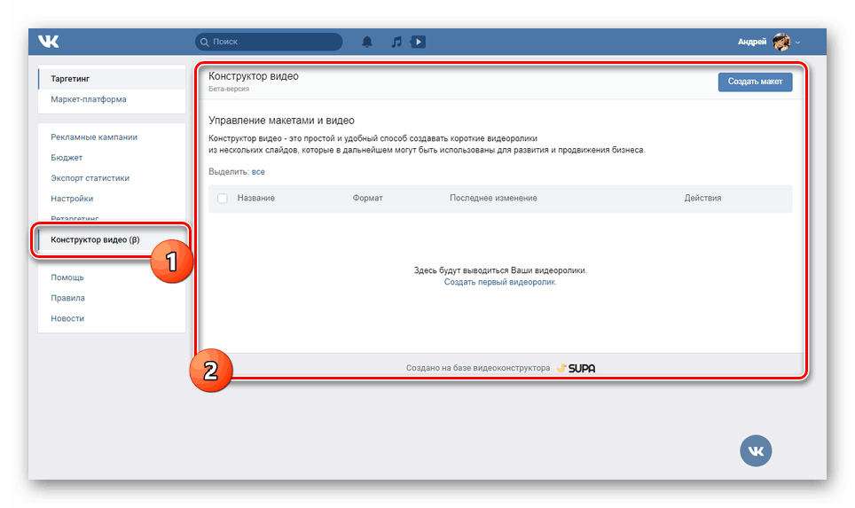Viewport: 855px width, 508px height.
Task: Open the music note icon
Action: pos(396,42)
